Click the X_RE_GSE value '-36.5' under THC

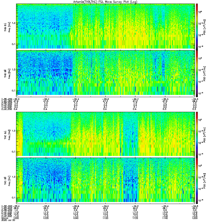click(x=195, y=206)
